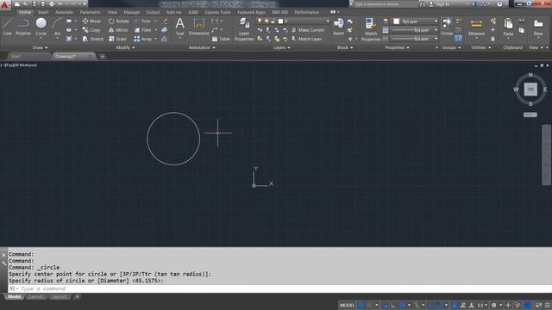Click the Fillet tool
This screenshot has height=310, width=552.
click(142, 30)
